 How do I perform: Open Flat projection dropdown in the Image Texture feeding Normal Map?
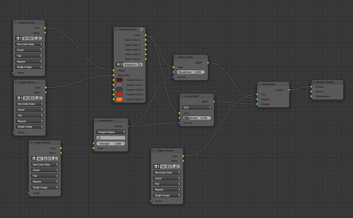[x=45, y=176]
